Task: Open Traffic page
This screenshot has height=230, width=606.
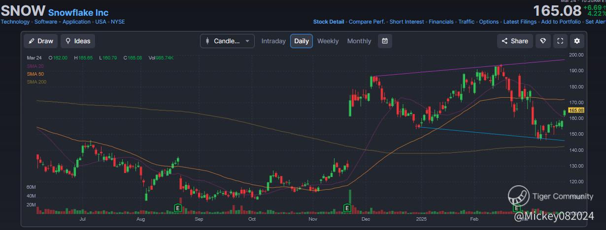Action: tap(466, 22)
